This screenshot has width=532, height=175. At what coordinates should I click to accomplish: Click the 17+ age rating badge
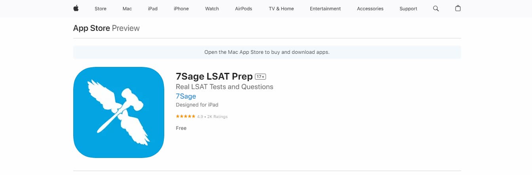(260, 76)
